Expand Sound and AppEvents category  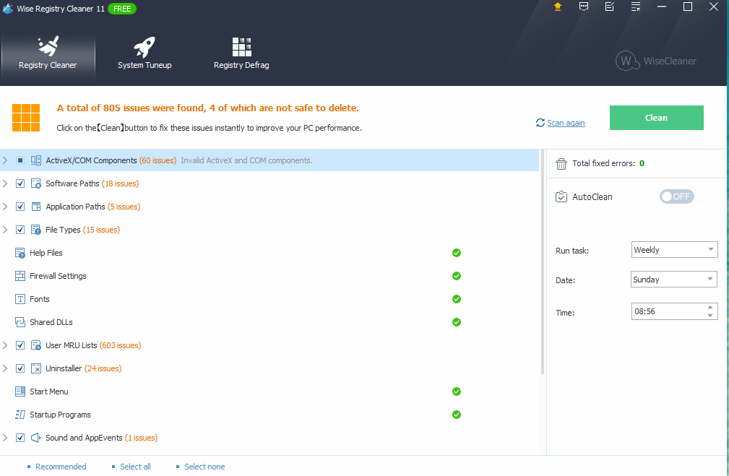pyautogui.click(x=5, y=438)
